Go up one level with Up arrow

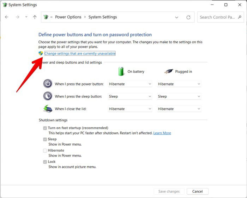click(x=35, y=17)
